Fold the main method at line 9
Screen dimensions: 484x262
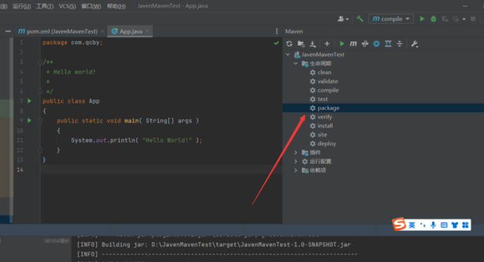pos(40,120)
